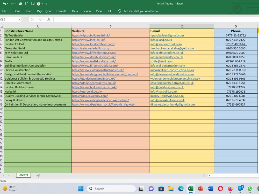Screen dimensions: 259x194
Task: Open the File menu
Action: 4,11
